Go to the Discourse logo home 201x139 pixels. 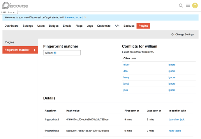15,6
